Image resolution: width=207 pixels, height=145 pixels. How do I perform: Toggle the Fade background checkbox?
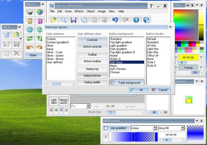coord(112,83)
